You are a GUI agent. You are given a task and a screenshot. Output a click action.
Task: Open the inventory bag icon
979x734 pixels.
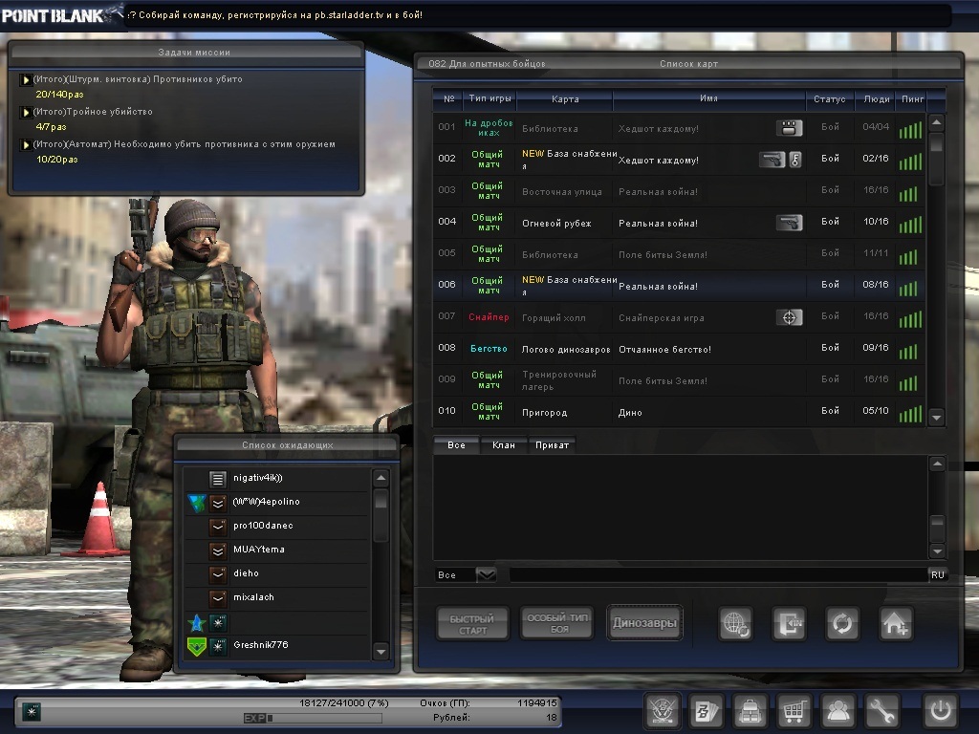coord(750,711)
